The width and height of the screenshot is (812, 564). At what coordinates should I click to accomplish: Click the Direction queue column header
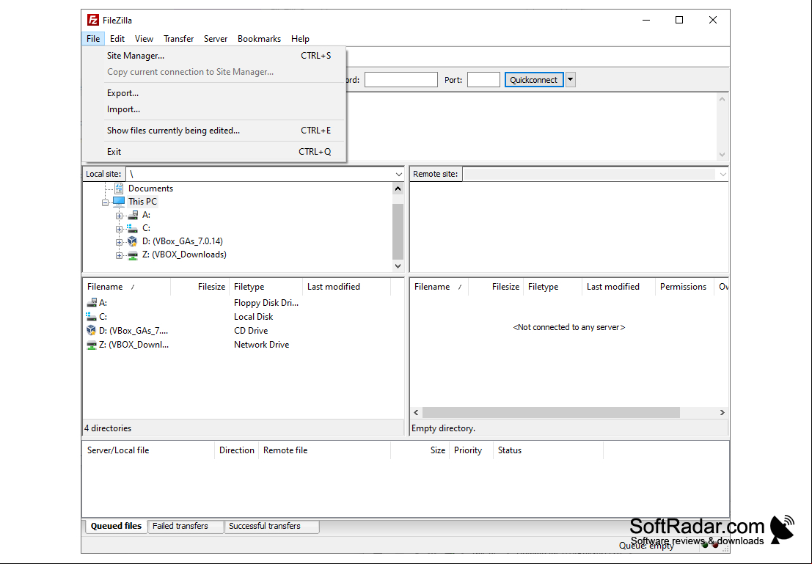(x=237, y=450)
